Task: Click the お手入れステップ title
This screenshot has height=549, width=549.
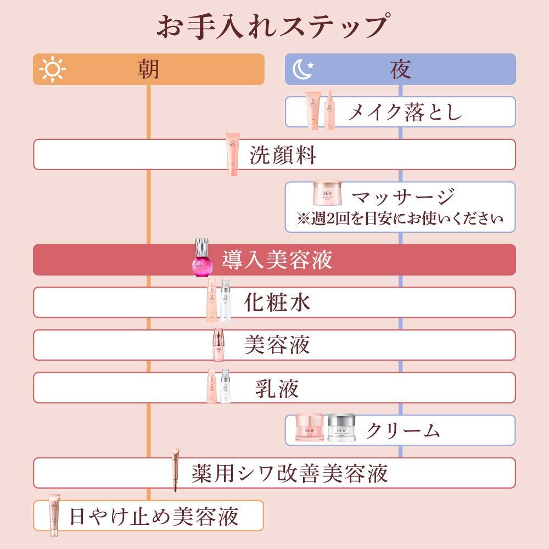Action: pyautogui.click(x=274, y=26)
